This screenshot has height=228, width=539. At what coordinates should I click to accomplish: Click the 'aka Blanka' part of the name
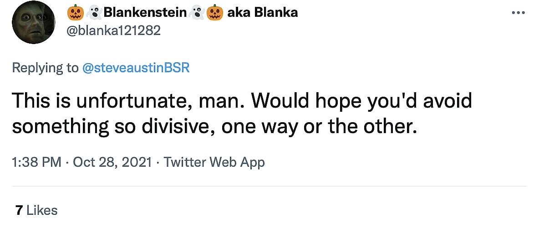coord(262,12)
